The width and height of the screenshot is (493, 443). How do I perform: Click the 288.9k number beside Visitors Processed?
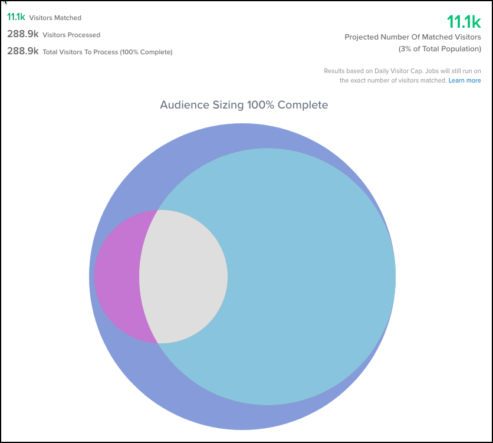point(23,35)
